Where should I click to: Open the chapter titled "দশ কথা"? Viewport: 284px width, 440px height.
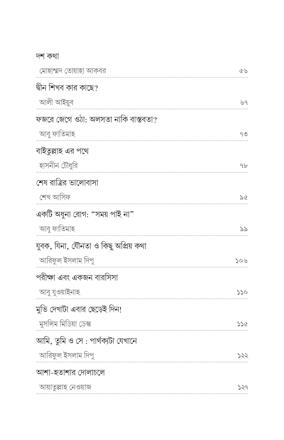click(x=48, y=56)
